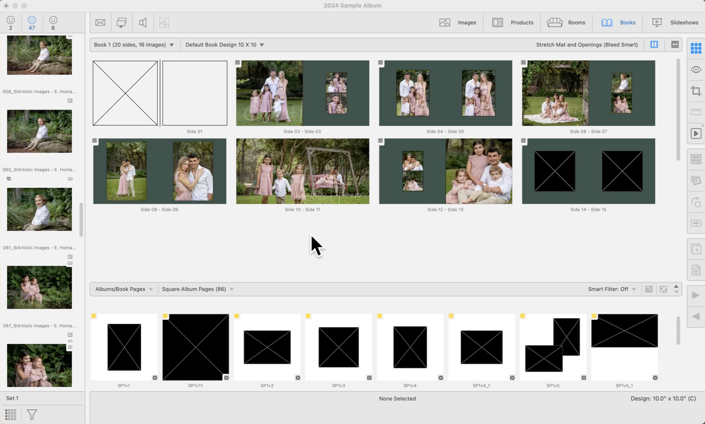Click the email envelope icon
Screen dimensions: 705x424
point(100,23)
